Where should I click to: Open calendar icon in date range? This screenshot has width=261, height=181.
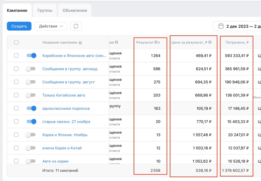point(221,26)
